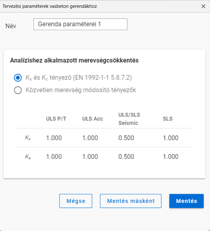210x231 pixels.
Task: Click the blue Mentés button
Action: pos(187,201)
